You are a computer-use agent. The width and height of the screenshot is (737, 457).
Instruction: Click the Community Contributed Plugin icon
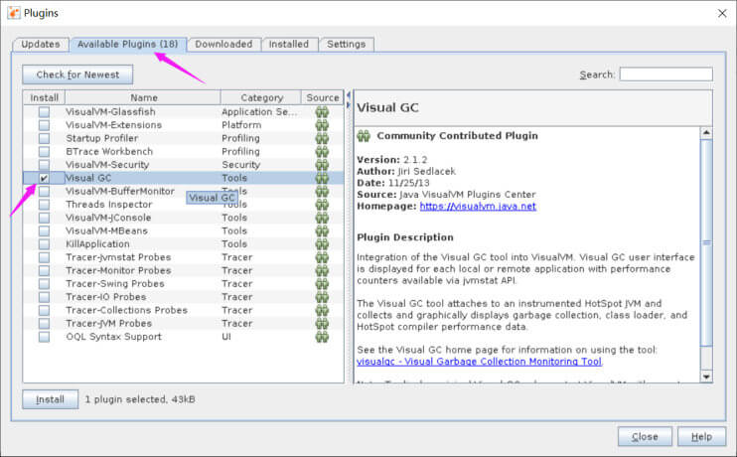[364, 136]
